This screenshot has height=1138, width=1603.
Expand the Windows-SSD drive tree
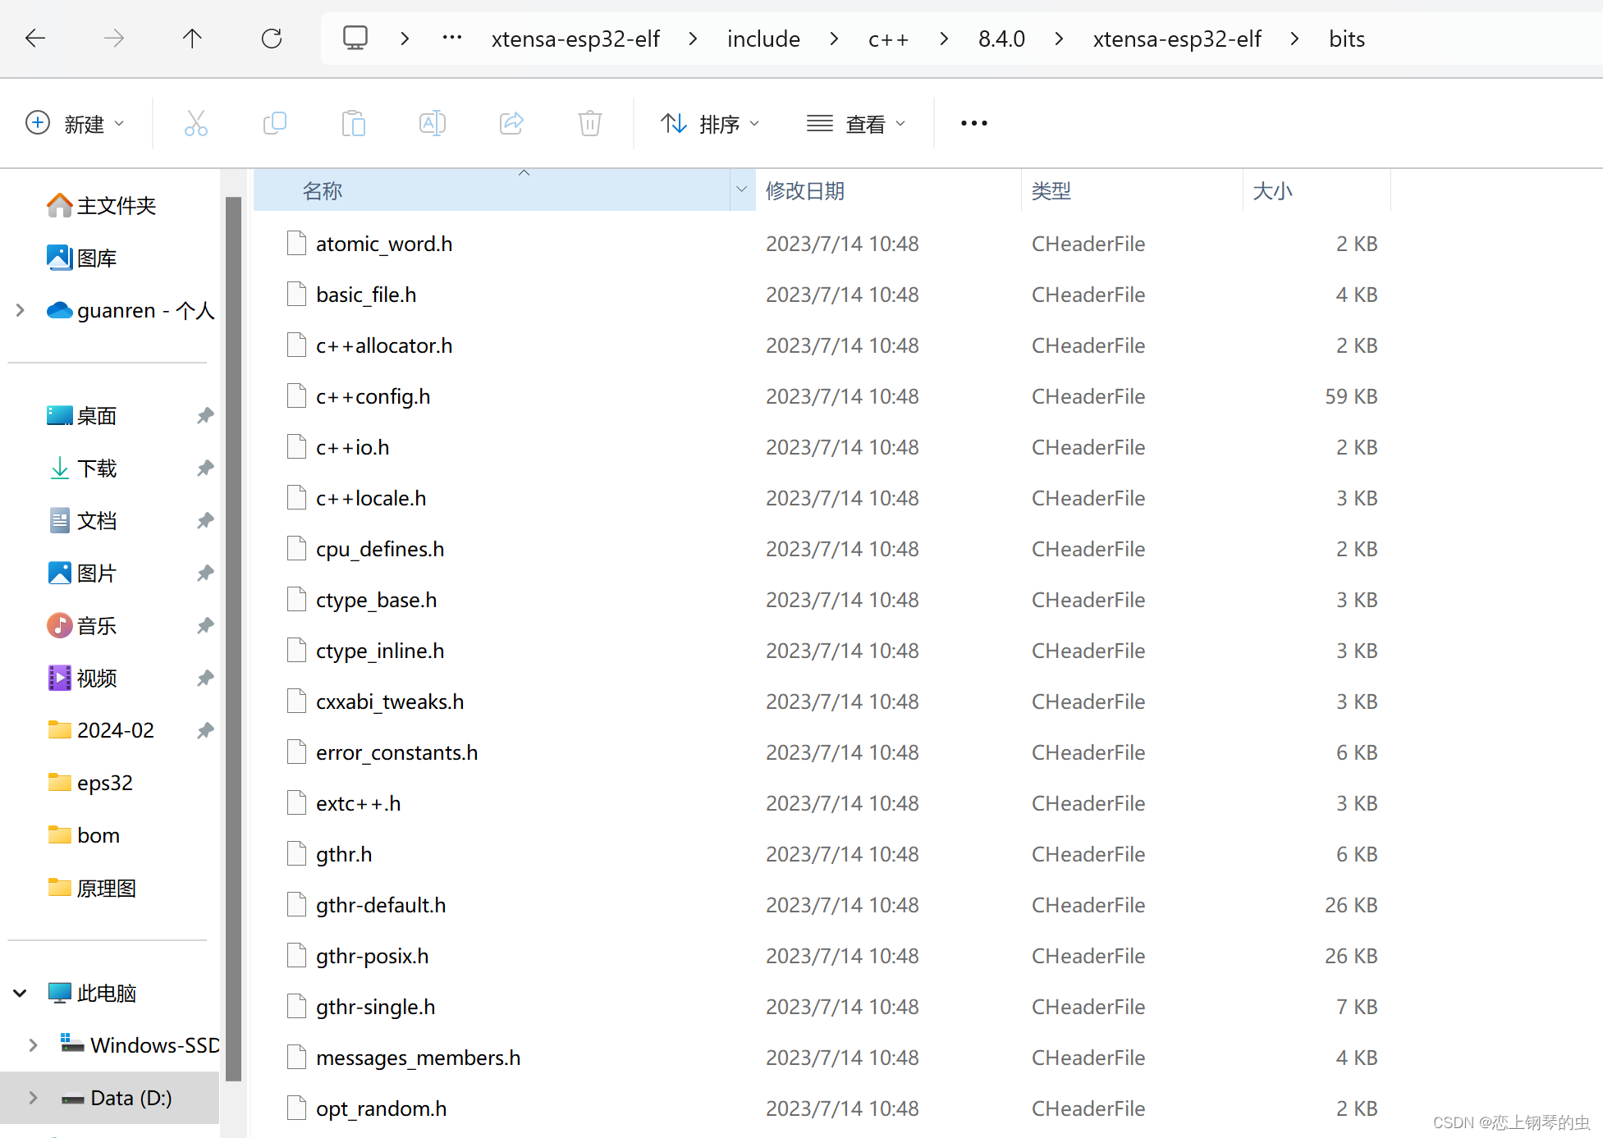tap(33, 1045)
